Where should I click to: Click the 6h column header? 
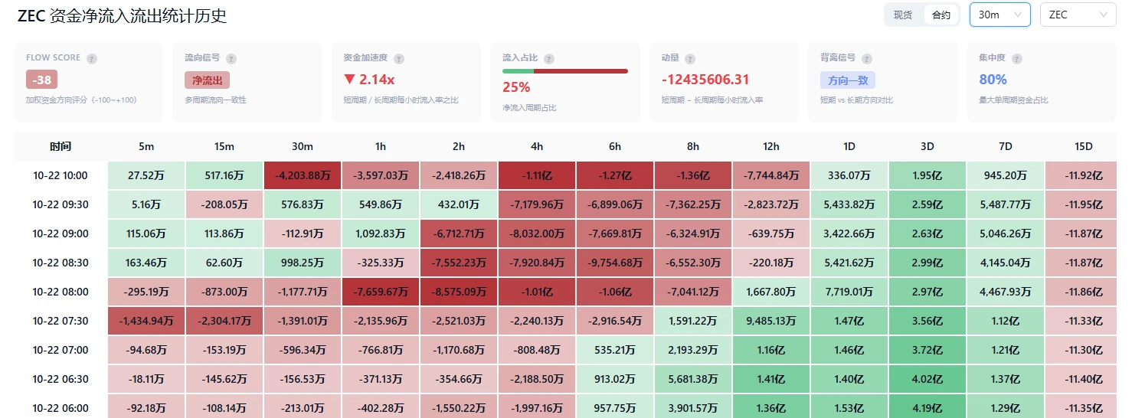tap(615, 146)
